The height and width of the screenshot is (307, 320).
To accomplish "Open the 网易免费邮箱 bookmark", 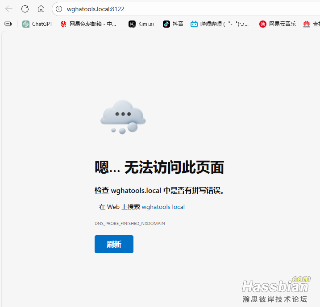I will coord(88,24).
